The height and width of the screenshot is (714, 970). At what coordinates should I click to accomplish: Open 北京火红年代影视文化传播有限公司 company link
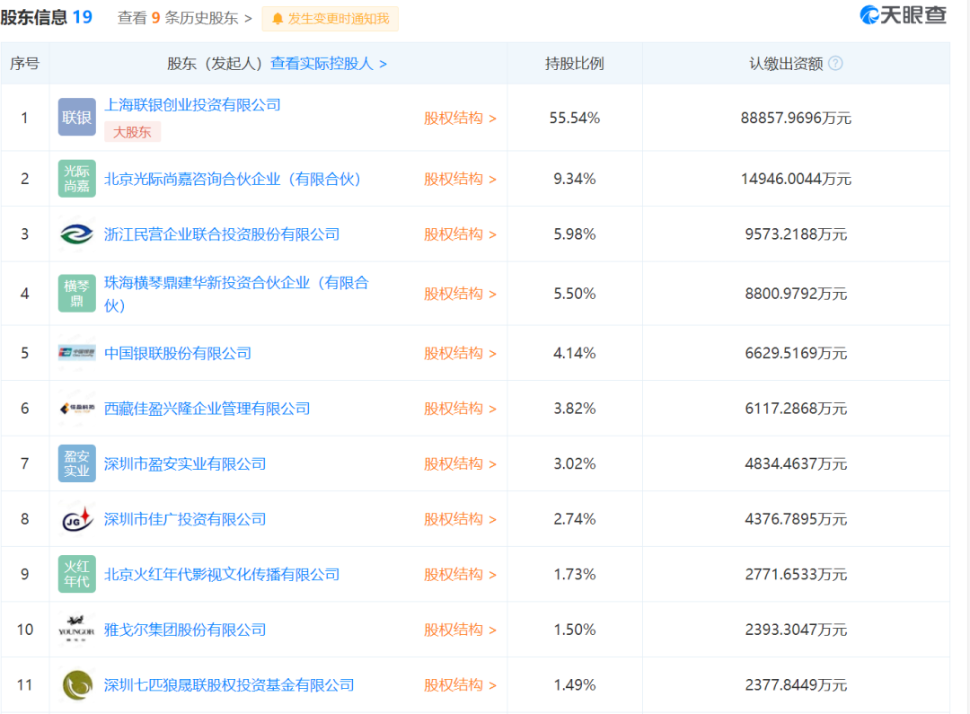[x=222, y=574]
